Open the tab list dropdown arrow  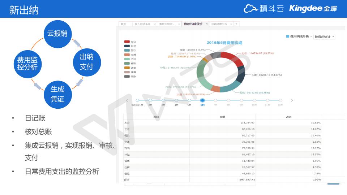click(x=236, y=24)
